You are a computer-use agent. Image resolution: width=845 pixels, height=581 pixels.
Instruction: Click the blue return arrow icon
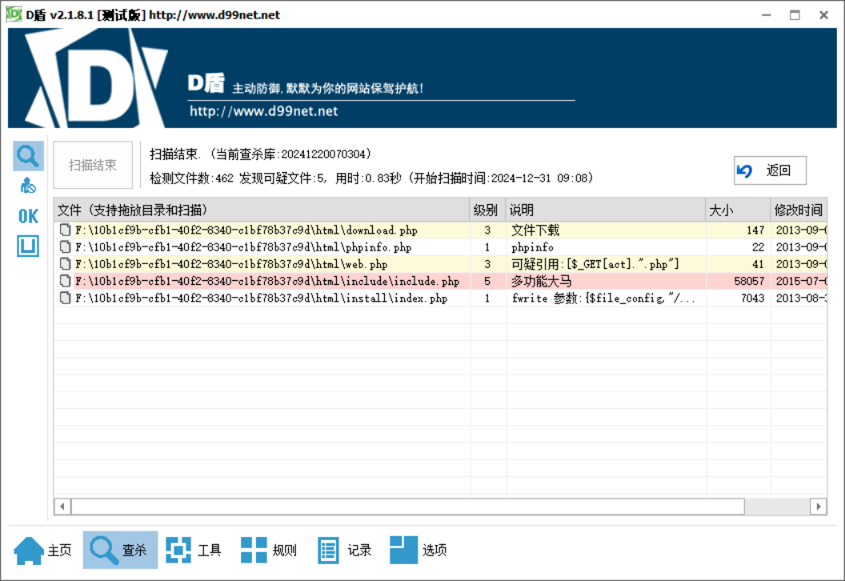point(745,170)
